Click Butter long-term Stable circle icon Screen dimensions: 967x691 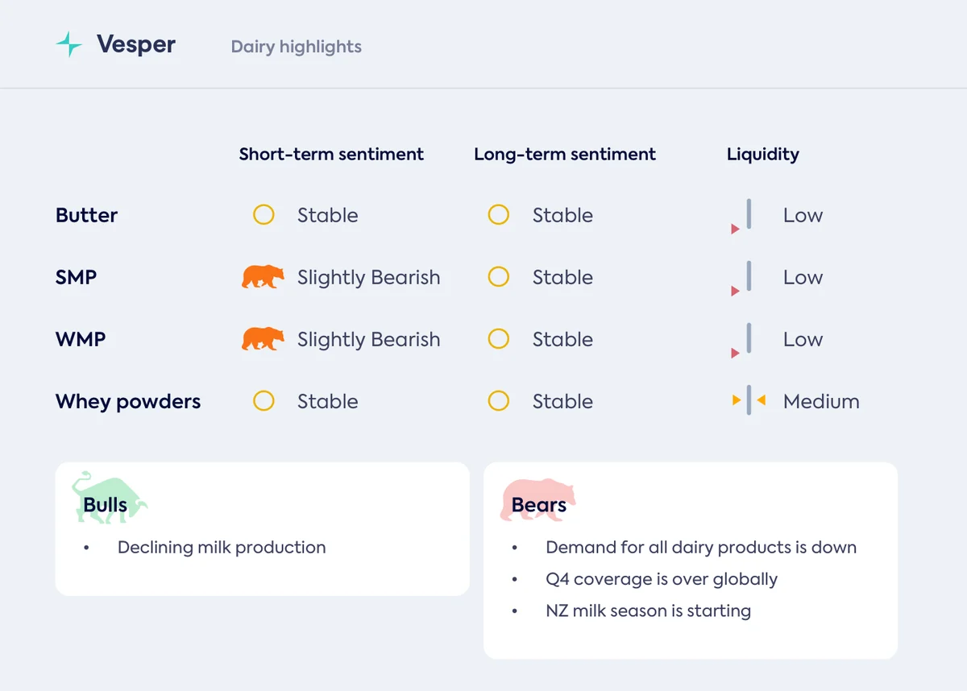pyautogui.click(x=499, y=215)
